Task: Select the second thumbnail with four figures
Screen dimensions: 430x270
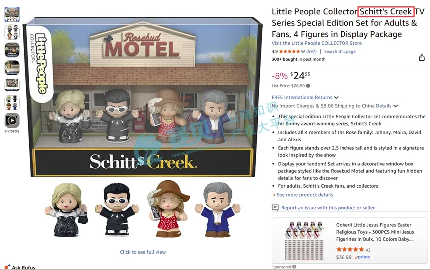Action: (x=12, y=32)
